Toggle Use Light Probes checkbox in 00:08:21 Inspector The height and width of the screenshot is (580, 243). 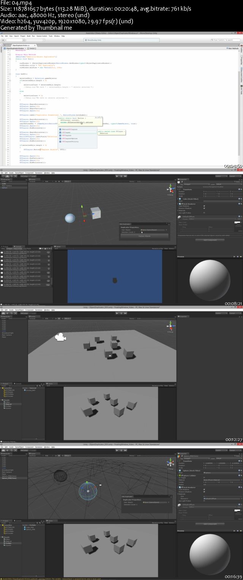tap(204, 213)
